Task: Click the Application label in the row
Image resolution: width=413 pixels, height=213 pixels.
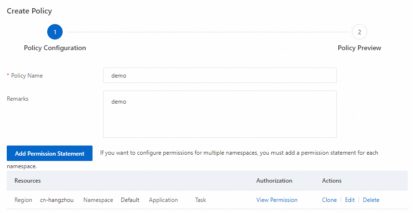Action: (x=163, y=200)
